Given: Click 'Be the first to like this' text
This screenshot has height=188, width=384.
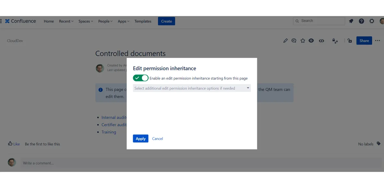Looking at the screenshot, I should pos(42,144).
